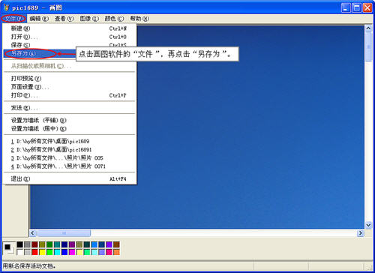This screenshot has height=273, width=375.
Task: Click vertical scrollbar up arrow
Action: pos(368,28)
